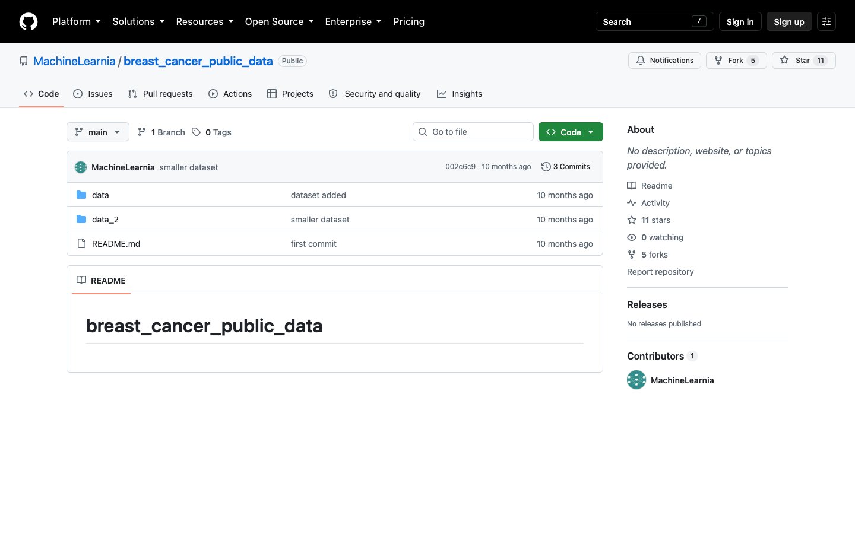Open the Open Source dropdown
The width and height of the screenshot is (855, 534).
click(279, 21)
